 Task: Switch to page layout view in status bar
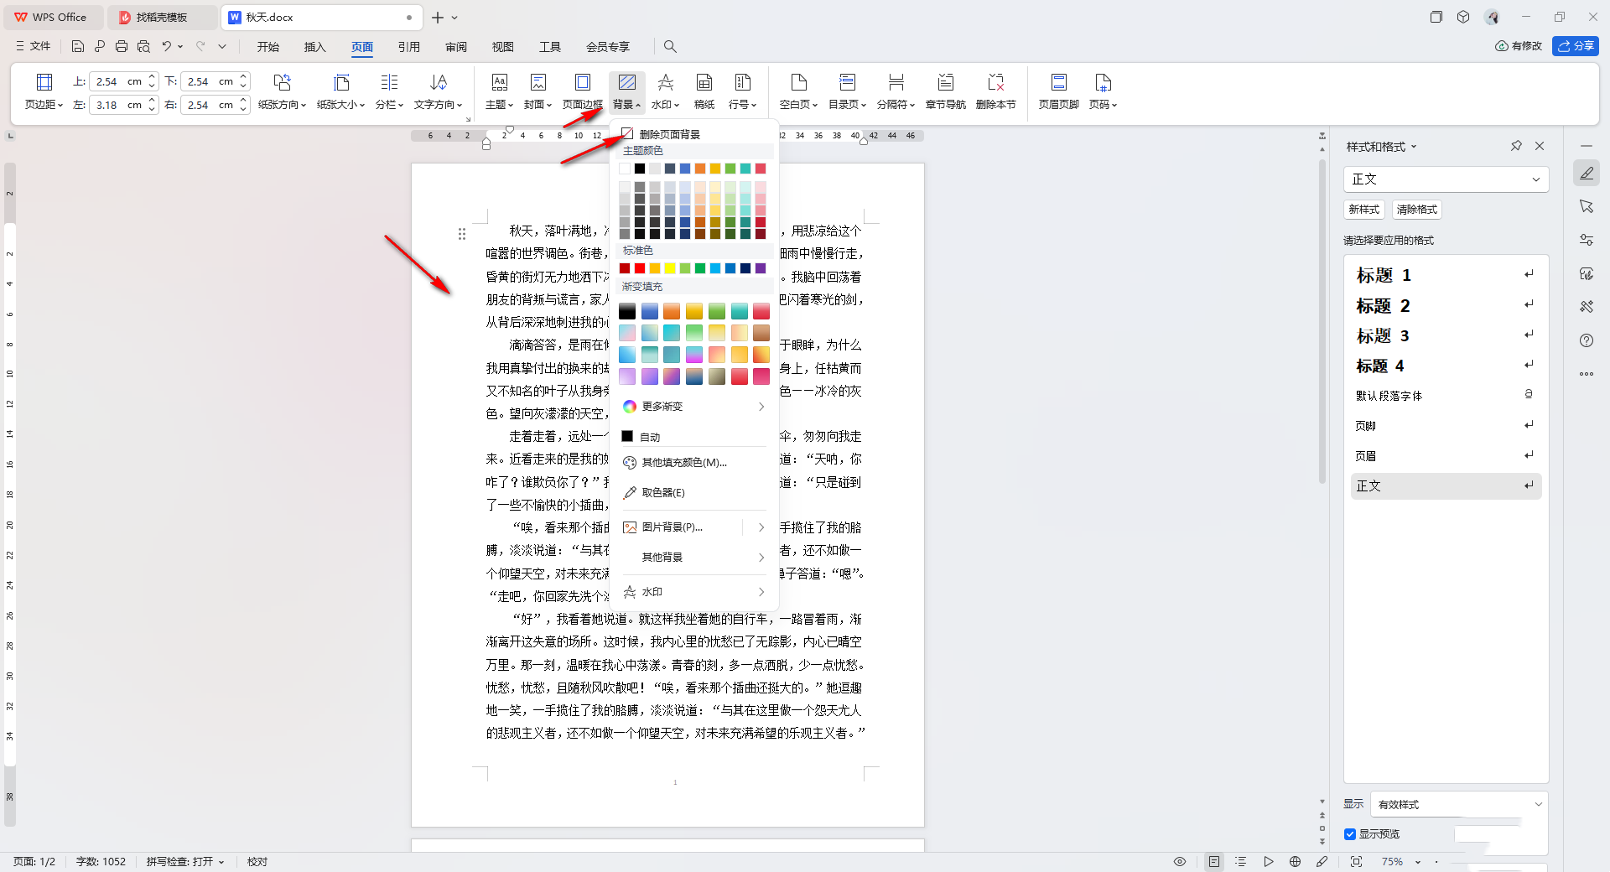(x=1213, y=861)
